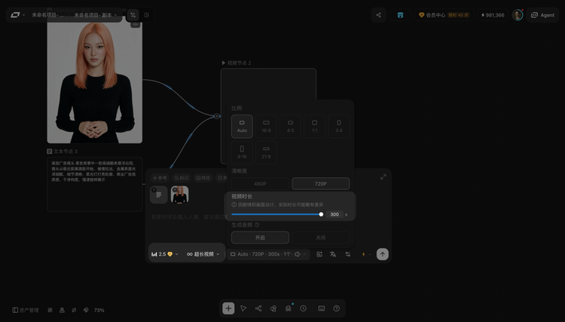Select the woman image reference thumbnail
Viewport: 565px width, 322px height.
click(179, 195)
